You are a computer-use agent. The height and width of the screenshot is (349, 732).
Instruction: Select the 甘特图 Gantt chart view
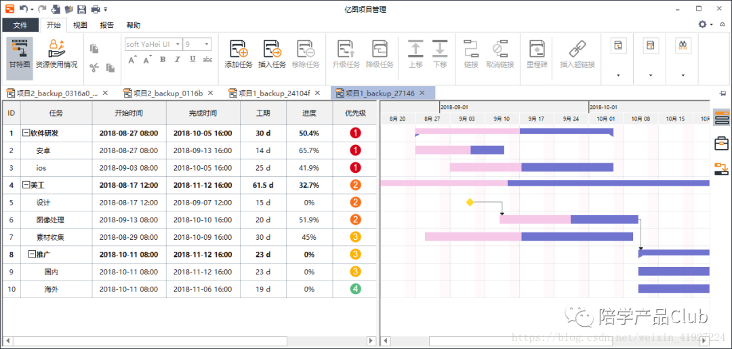(20, 49)
